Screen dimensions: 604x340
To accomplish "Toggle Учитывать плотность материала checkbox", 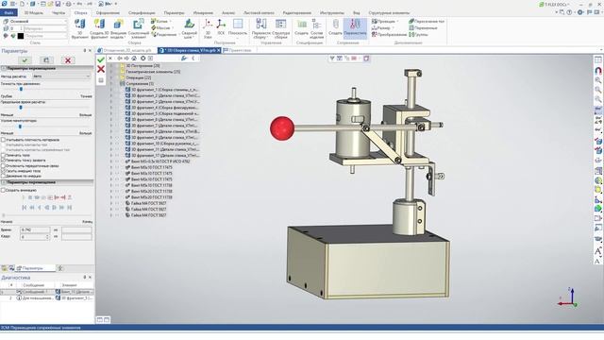I will [x=3, y=140].
